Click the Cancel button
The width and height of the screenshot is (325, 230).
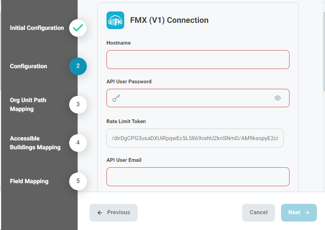(x=258, y=213)
